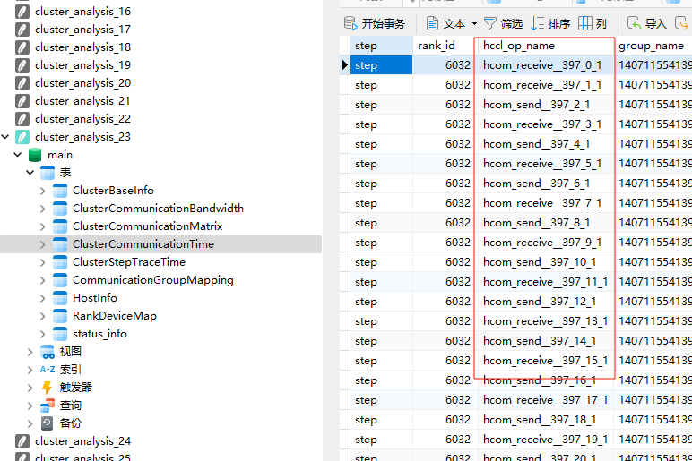This screenshot has height=461, width=692.
Task: Select the RankDeviceMap tree item
Action: click(115, 316)
